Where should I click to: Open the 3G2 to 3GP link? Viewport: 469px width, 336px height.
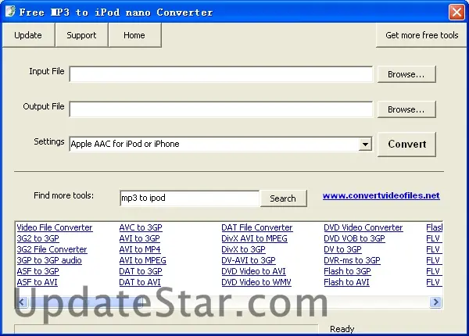(38, 238)
